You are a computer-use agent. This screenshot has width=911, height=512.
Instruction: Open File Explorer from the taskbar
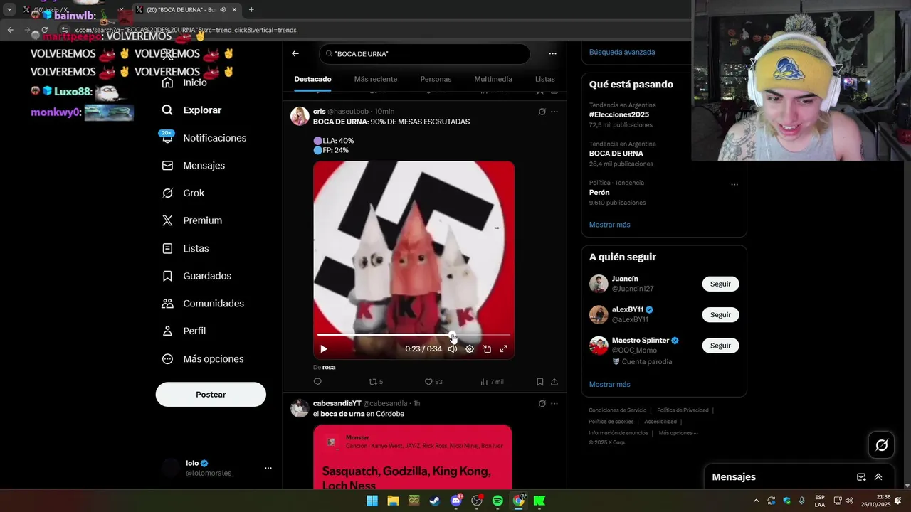[x=393, y=501]
